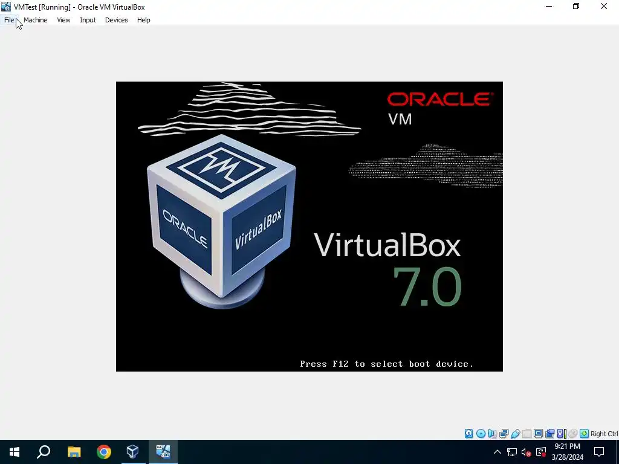Open the Windows notification center
Viewport: 619px width, 464px height.
[599, 452]
